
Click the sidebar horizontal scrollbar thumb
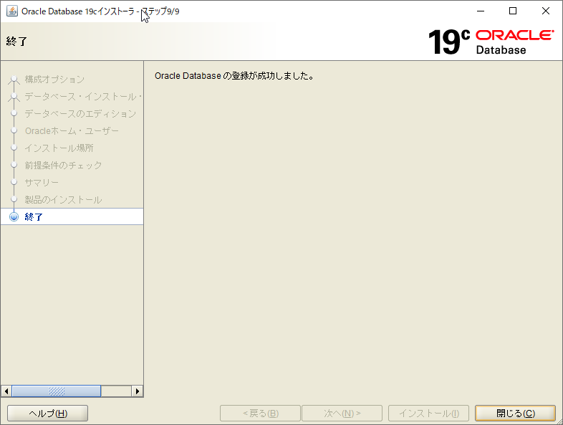(x=57, y=391)
